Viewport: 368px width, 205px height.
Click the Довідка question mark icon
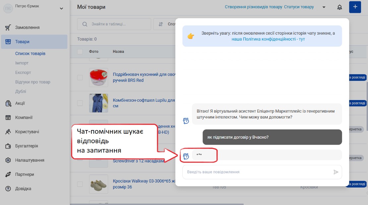click(8, 188)
